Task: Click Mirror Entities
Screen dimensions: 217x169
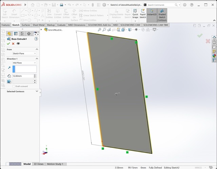Action: (x=88, y=10)
